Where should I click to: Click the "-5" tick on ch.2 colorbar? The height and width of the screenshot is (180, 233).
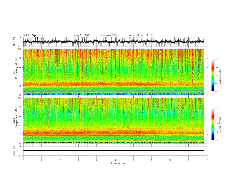(x=217, y=124)
